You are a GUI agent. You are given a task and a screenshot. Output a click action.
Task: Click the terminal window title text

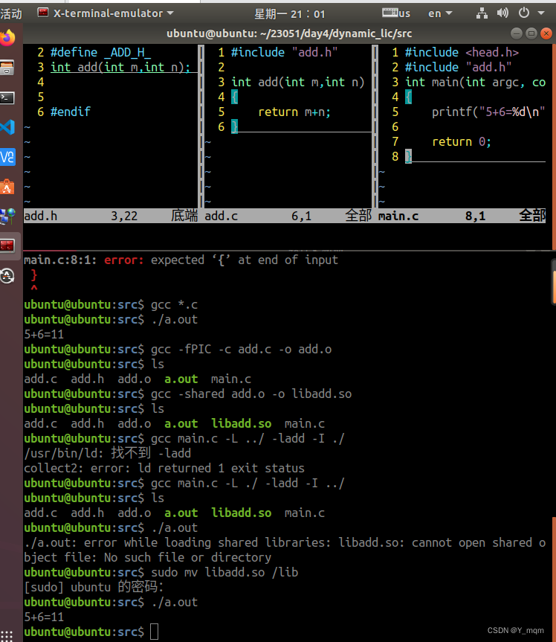tap(289, 33)
